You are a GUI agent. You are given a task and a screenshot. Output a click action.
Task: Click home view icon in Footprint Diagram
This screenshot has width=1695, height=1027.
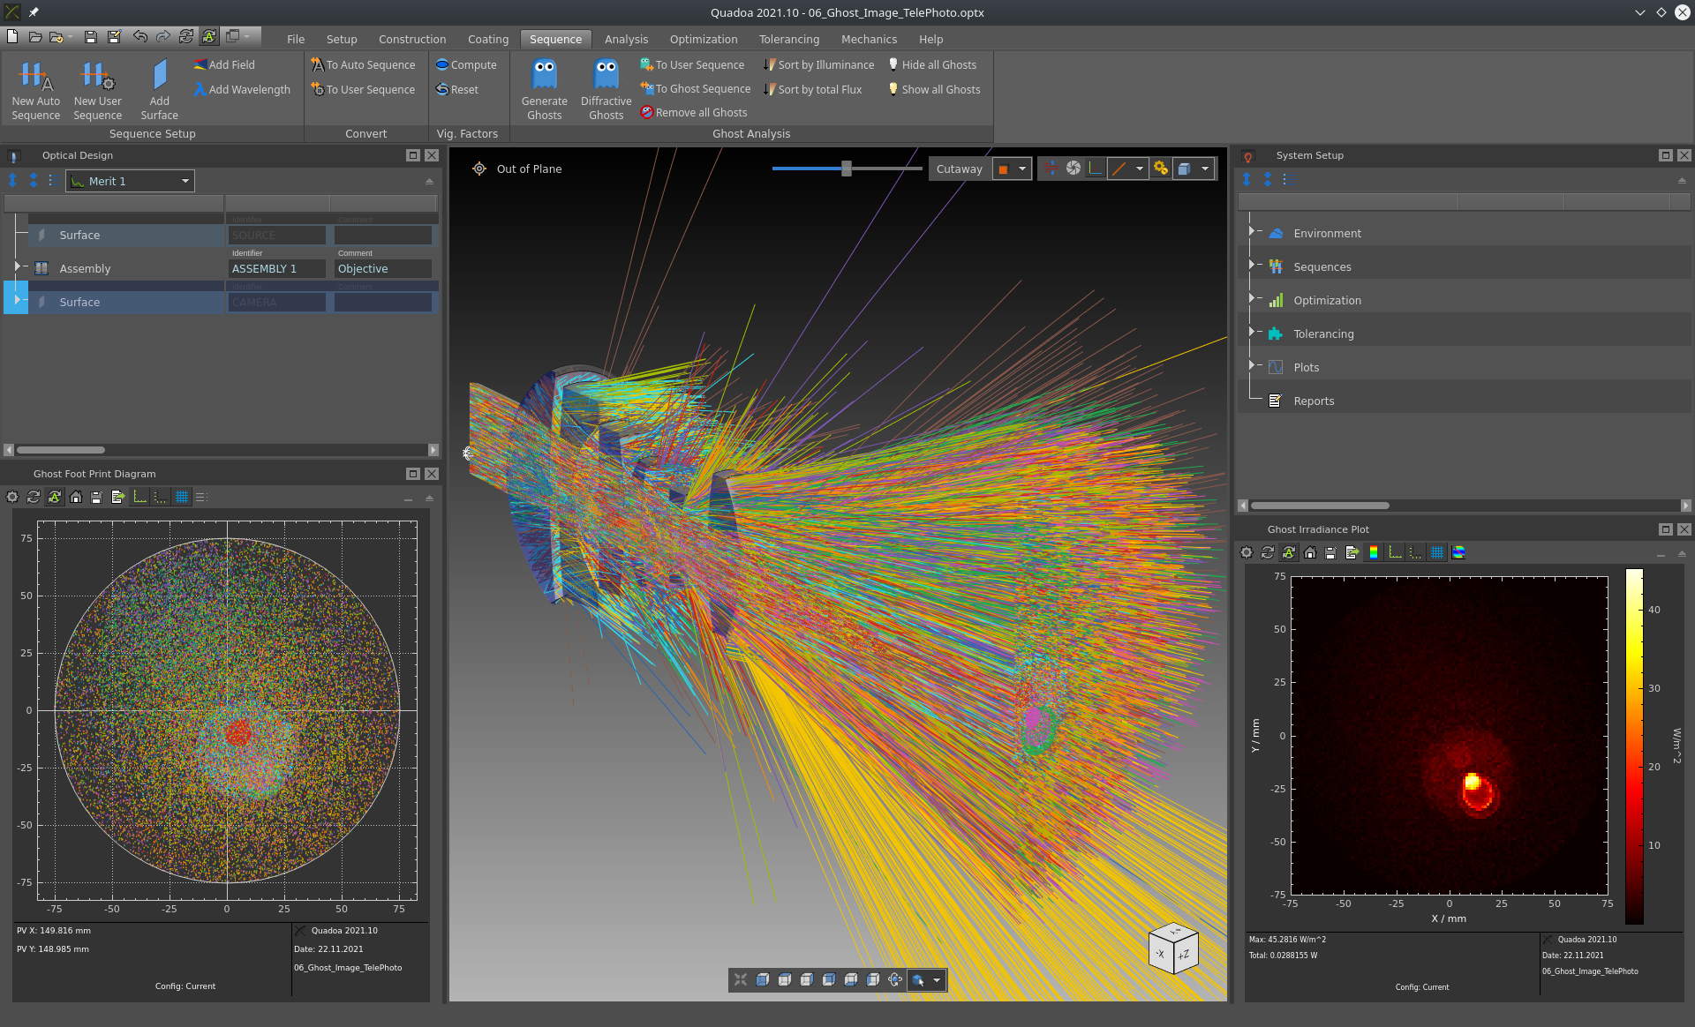76,497
